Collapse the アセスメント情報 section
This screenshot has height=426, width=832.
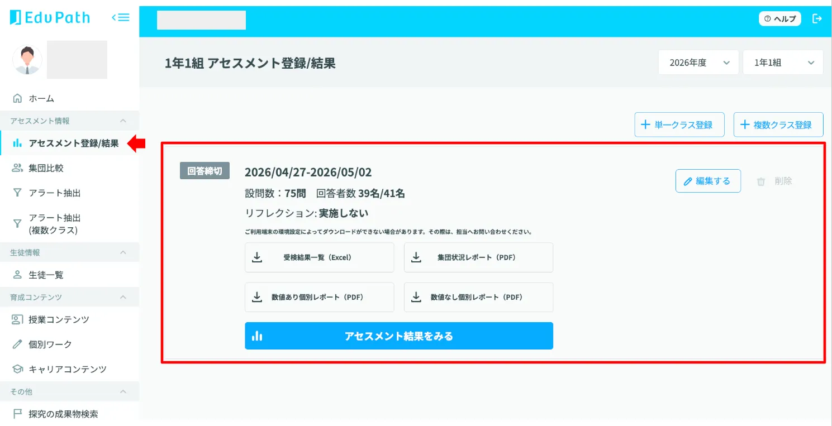tap(69, 121)
